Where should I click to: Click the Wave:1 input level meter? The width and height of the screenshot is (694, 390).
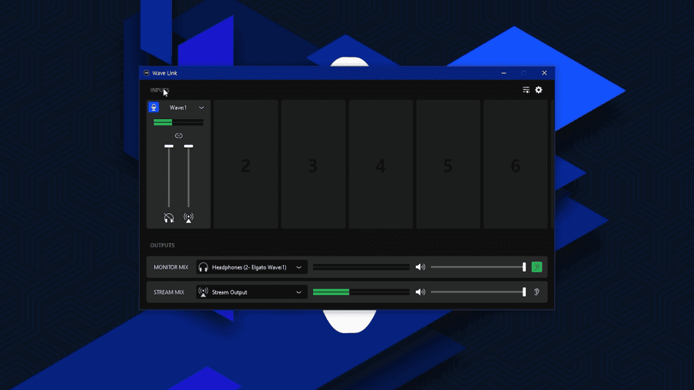pos(178,122)
